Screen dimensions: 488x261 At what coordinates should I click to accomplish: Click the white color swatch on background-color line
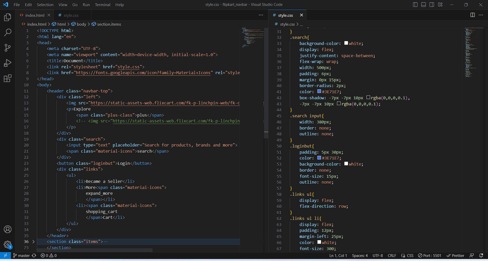coord(346,43)
